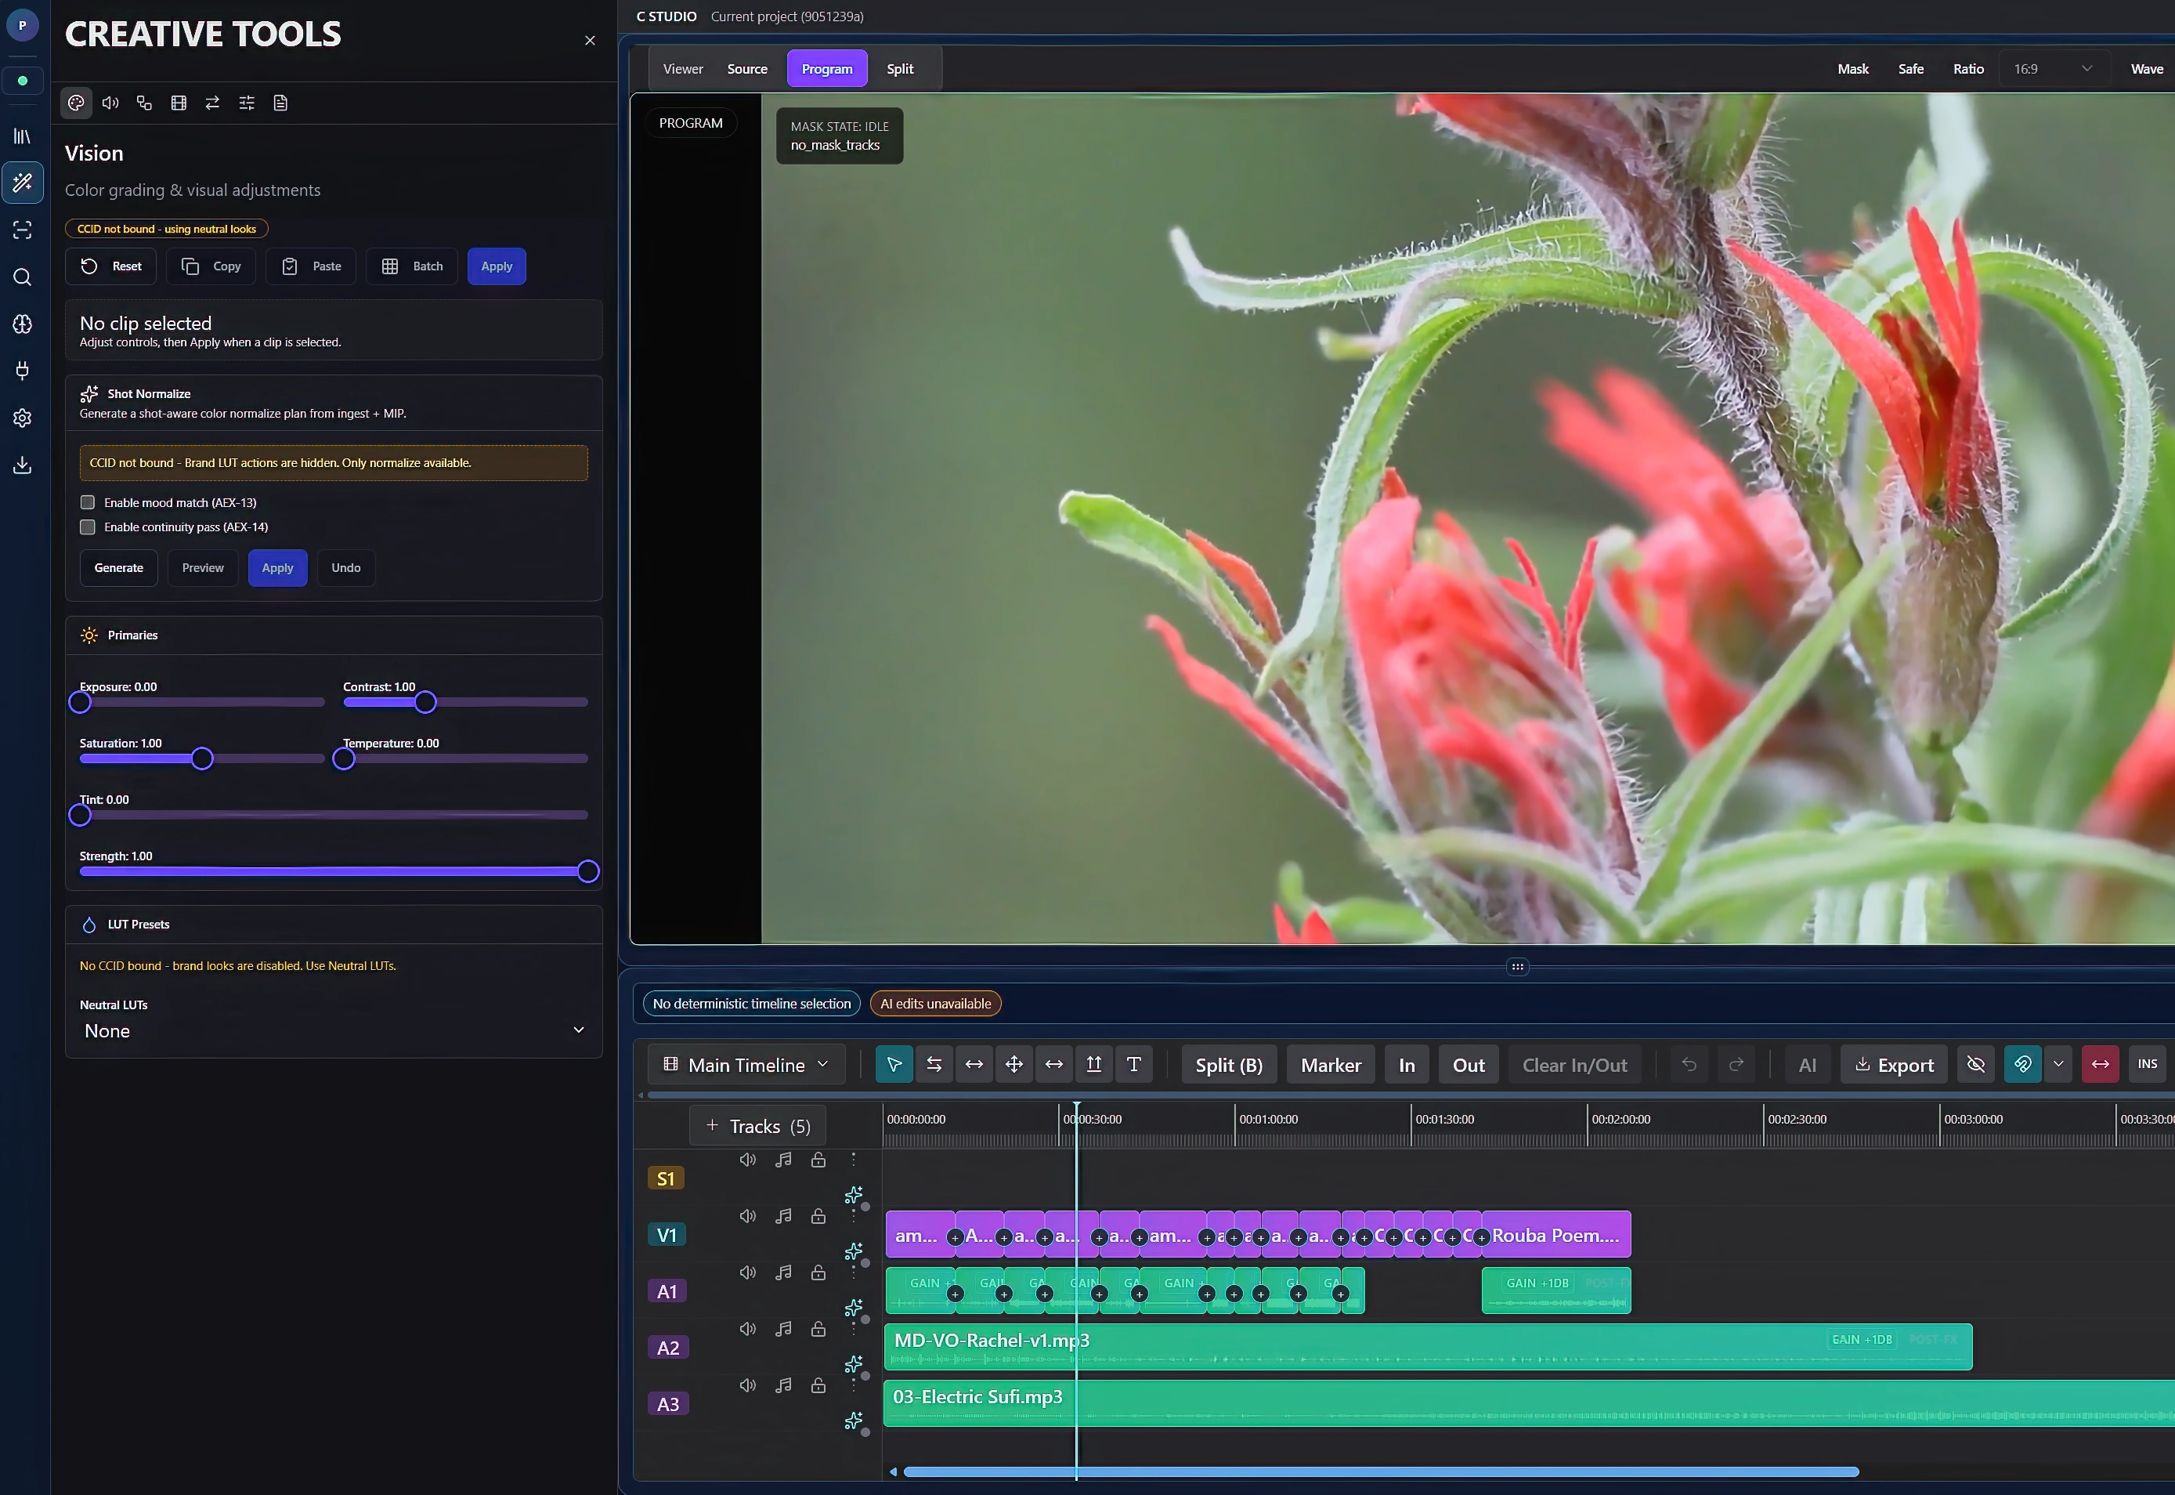2175x1495 pixels.
Task: Enable continuity pass (AEX-14) checkbox
Action: click(x=88, y=527)
